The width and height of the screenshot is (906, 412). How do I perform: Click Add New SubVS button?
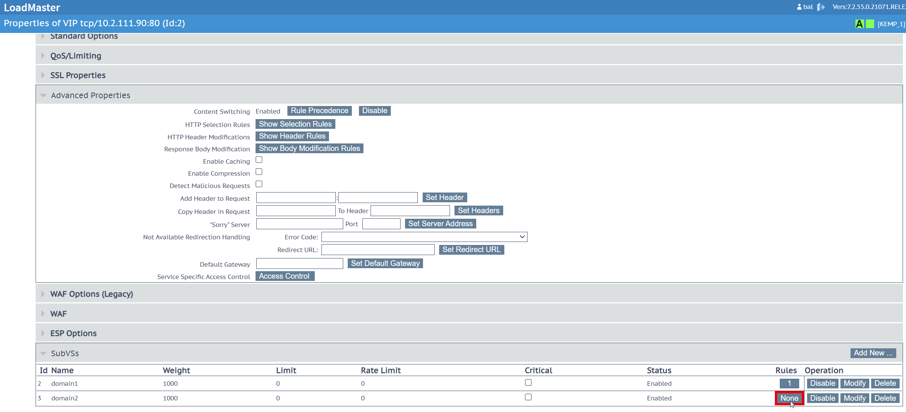click(x=873, y=353)
